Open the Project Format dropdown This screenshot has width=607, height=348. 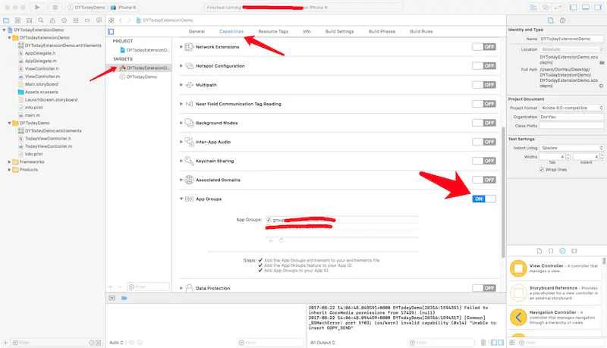point(571,108)
